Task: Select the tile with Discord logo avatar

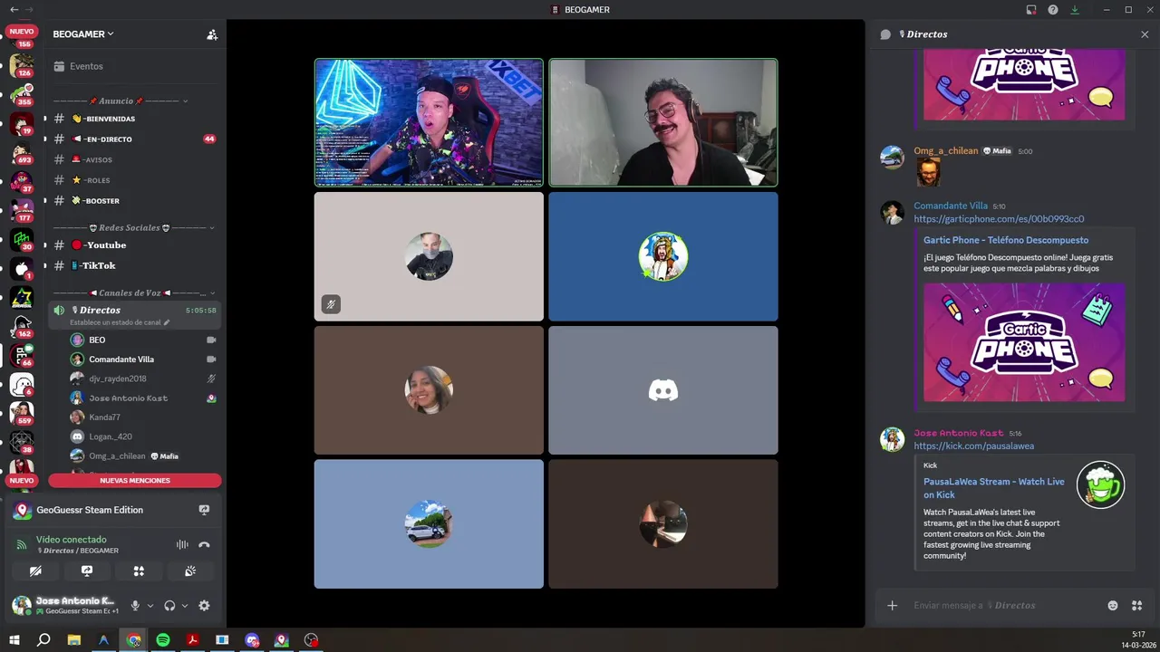Action: click(x=663, y=390)
